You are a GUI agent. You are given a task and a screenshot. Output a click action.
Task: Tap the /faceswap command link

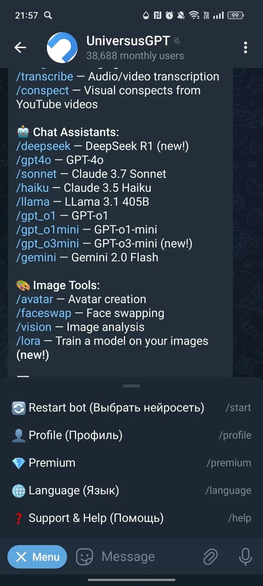click(44, 313)
